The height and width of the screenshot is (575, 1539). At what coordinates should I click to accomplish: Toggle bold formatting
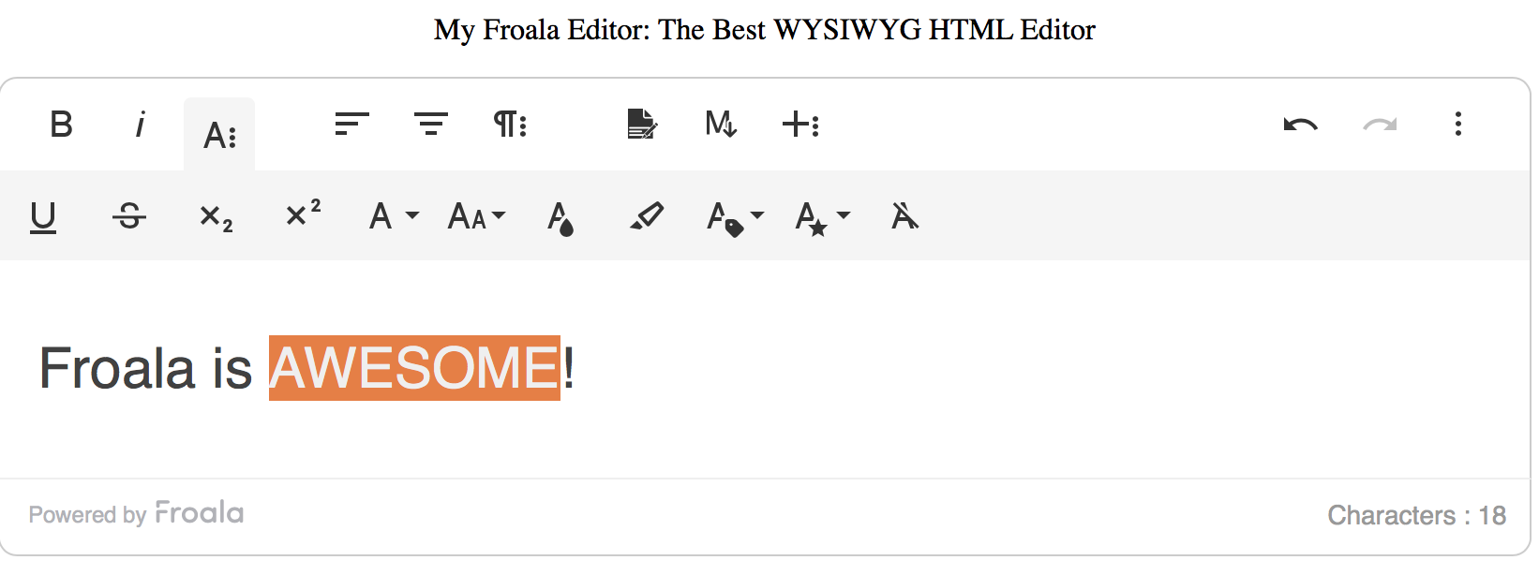(x=61, y=125)
